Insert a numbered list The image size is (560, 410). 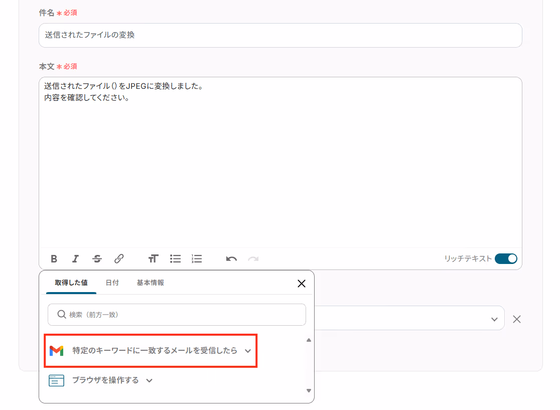(x=197, y=258)
